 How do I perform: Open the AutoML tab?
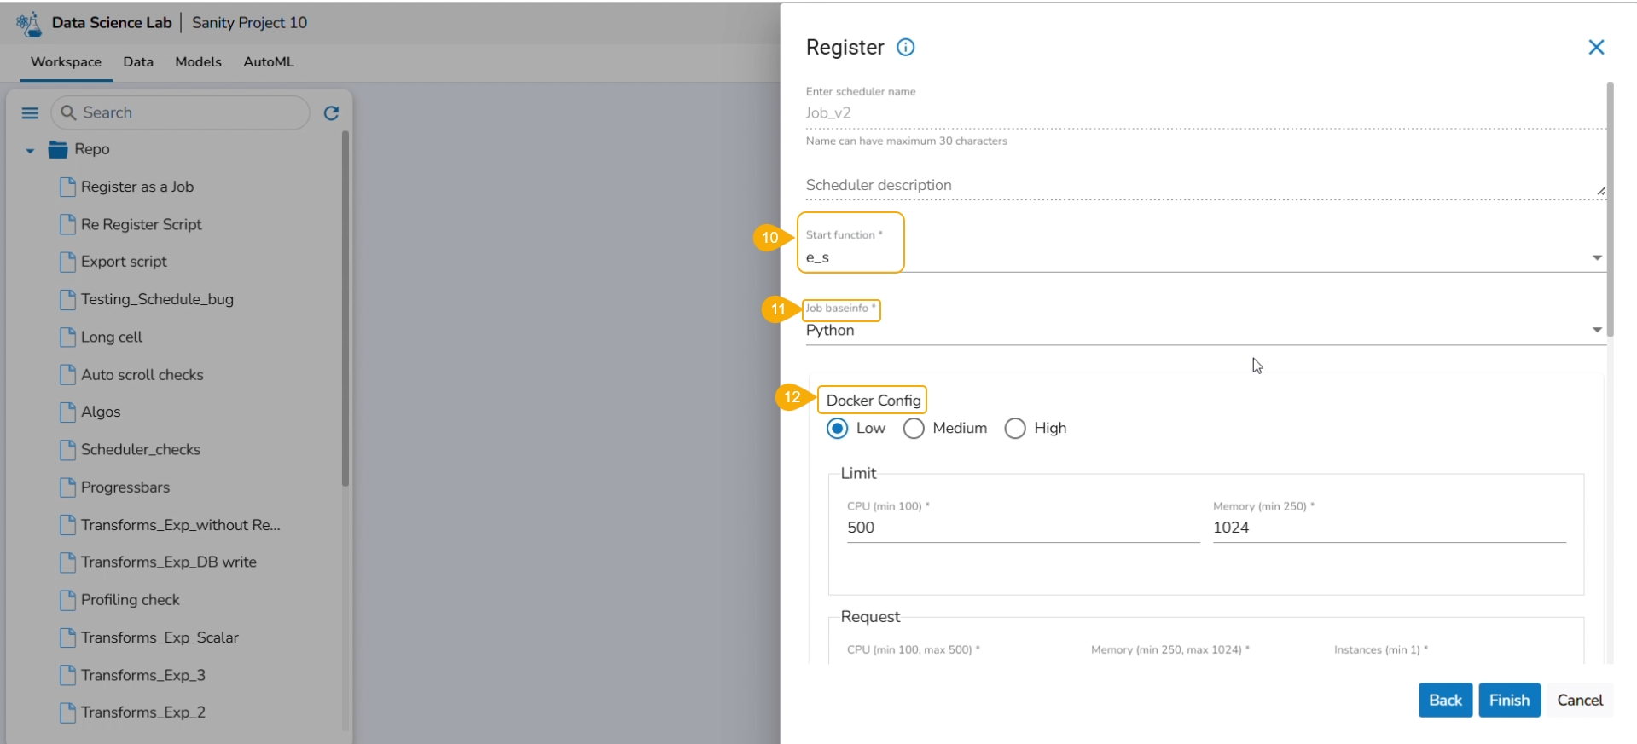(268, 62)
